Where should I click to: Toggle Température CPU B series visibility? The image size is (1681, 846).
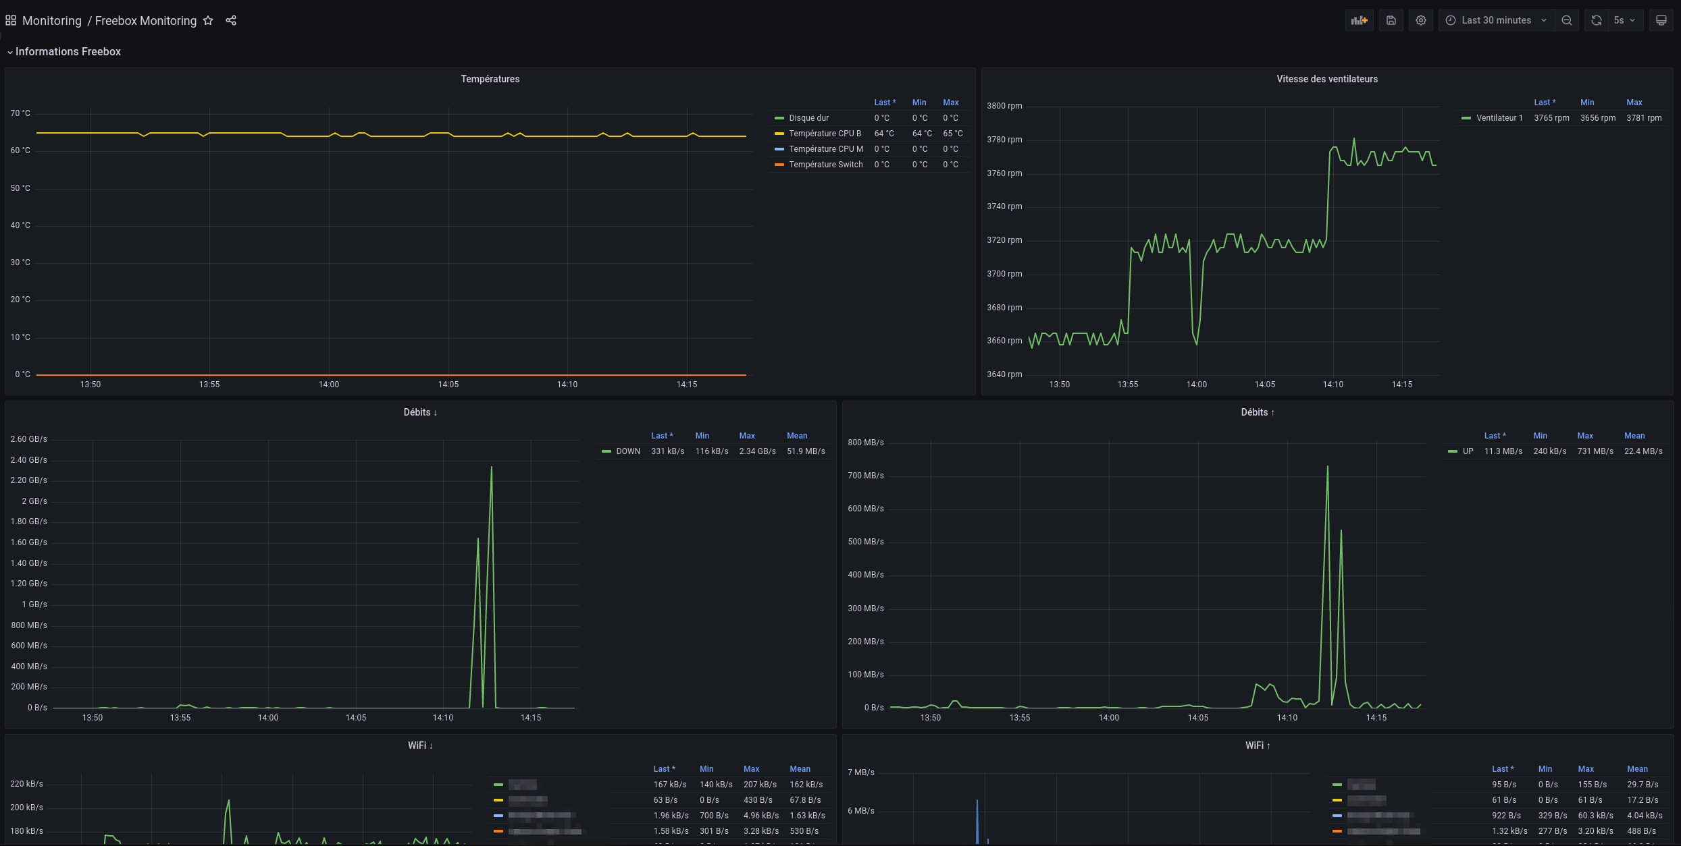pyautogui.click(x=825, y=134)
